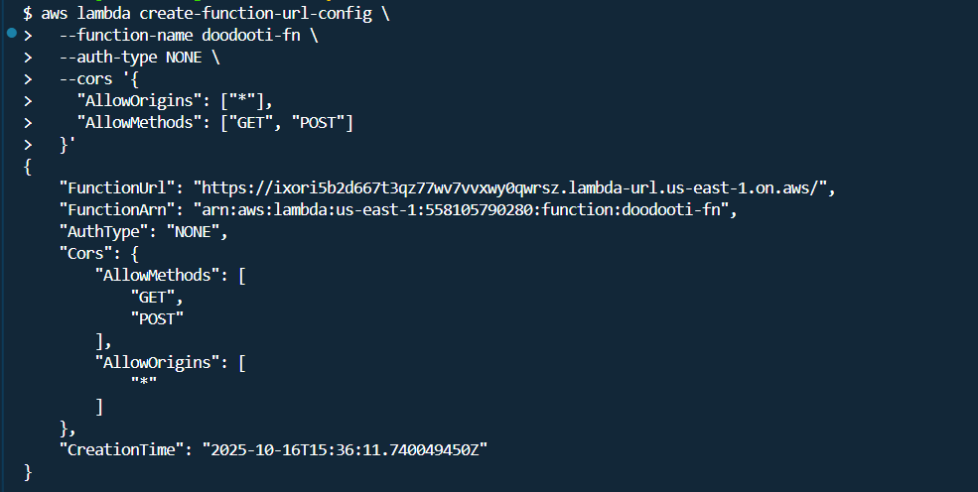Open the Lambda function URL link
Viewport: 978px width, 492px height.
(515, 187)
